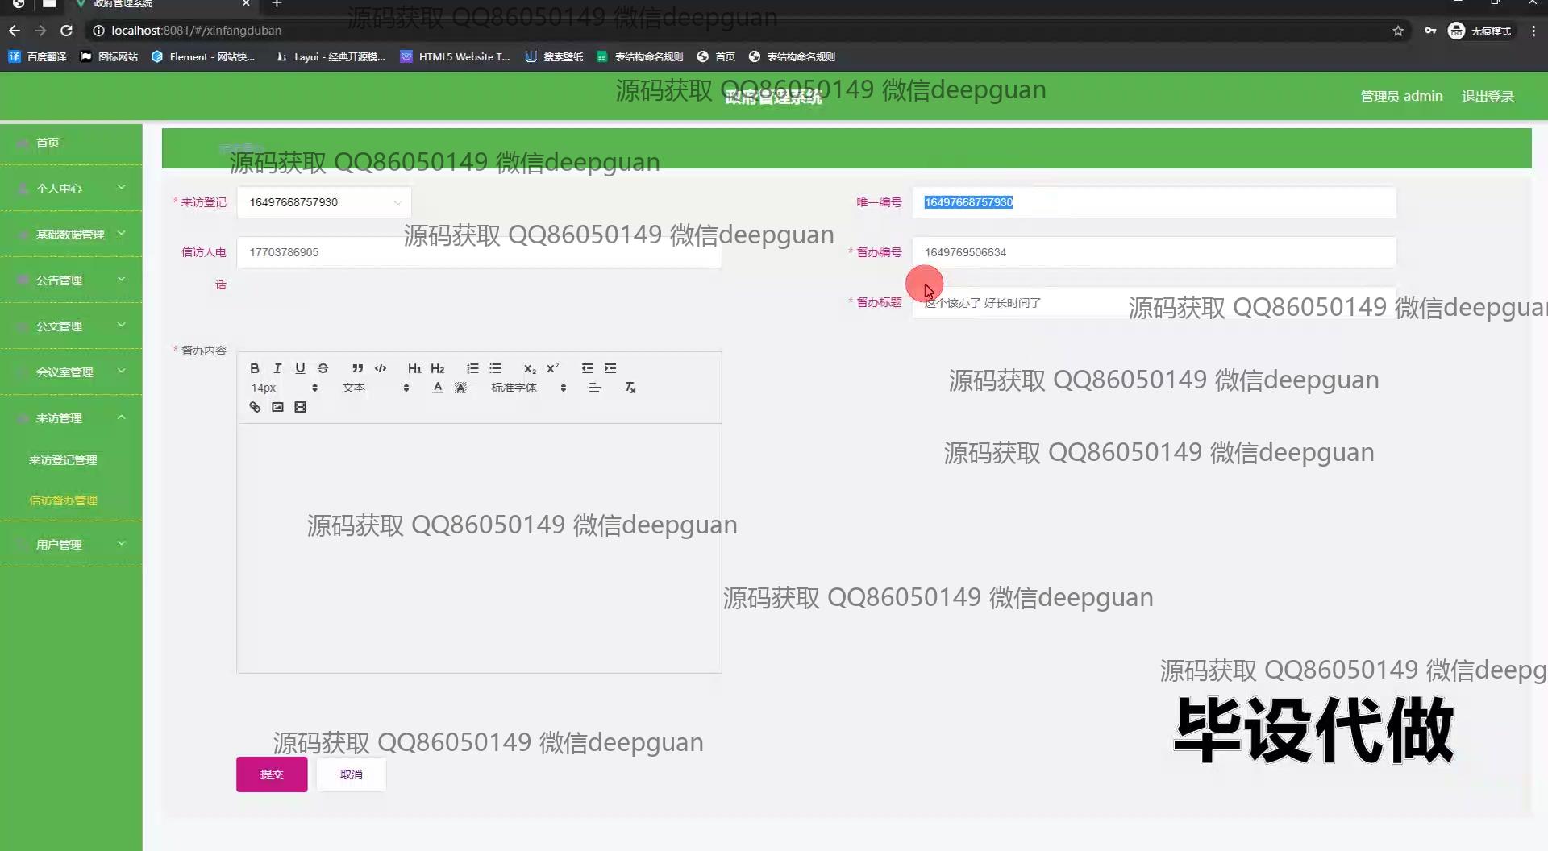1548x851 pixels.
Task: Submit the form with 提交 button
Action: 272,774
